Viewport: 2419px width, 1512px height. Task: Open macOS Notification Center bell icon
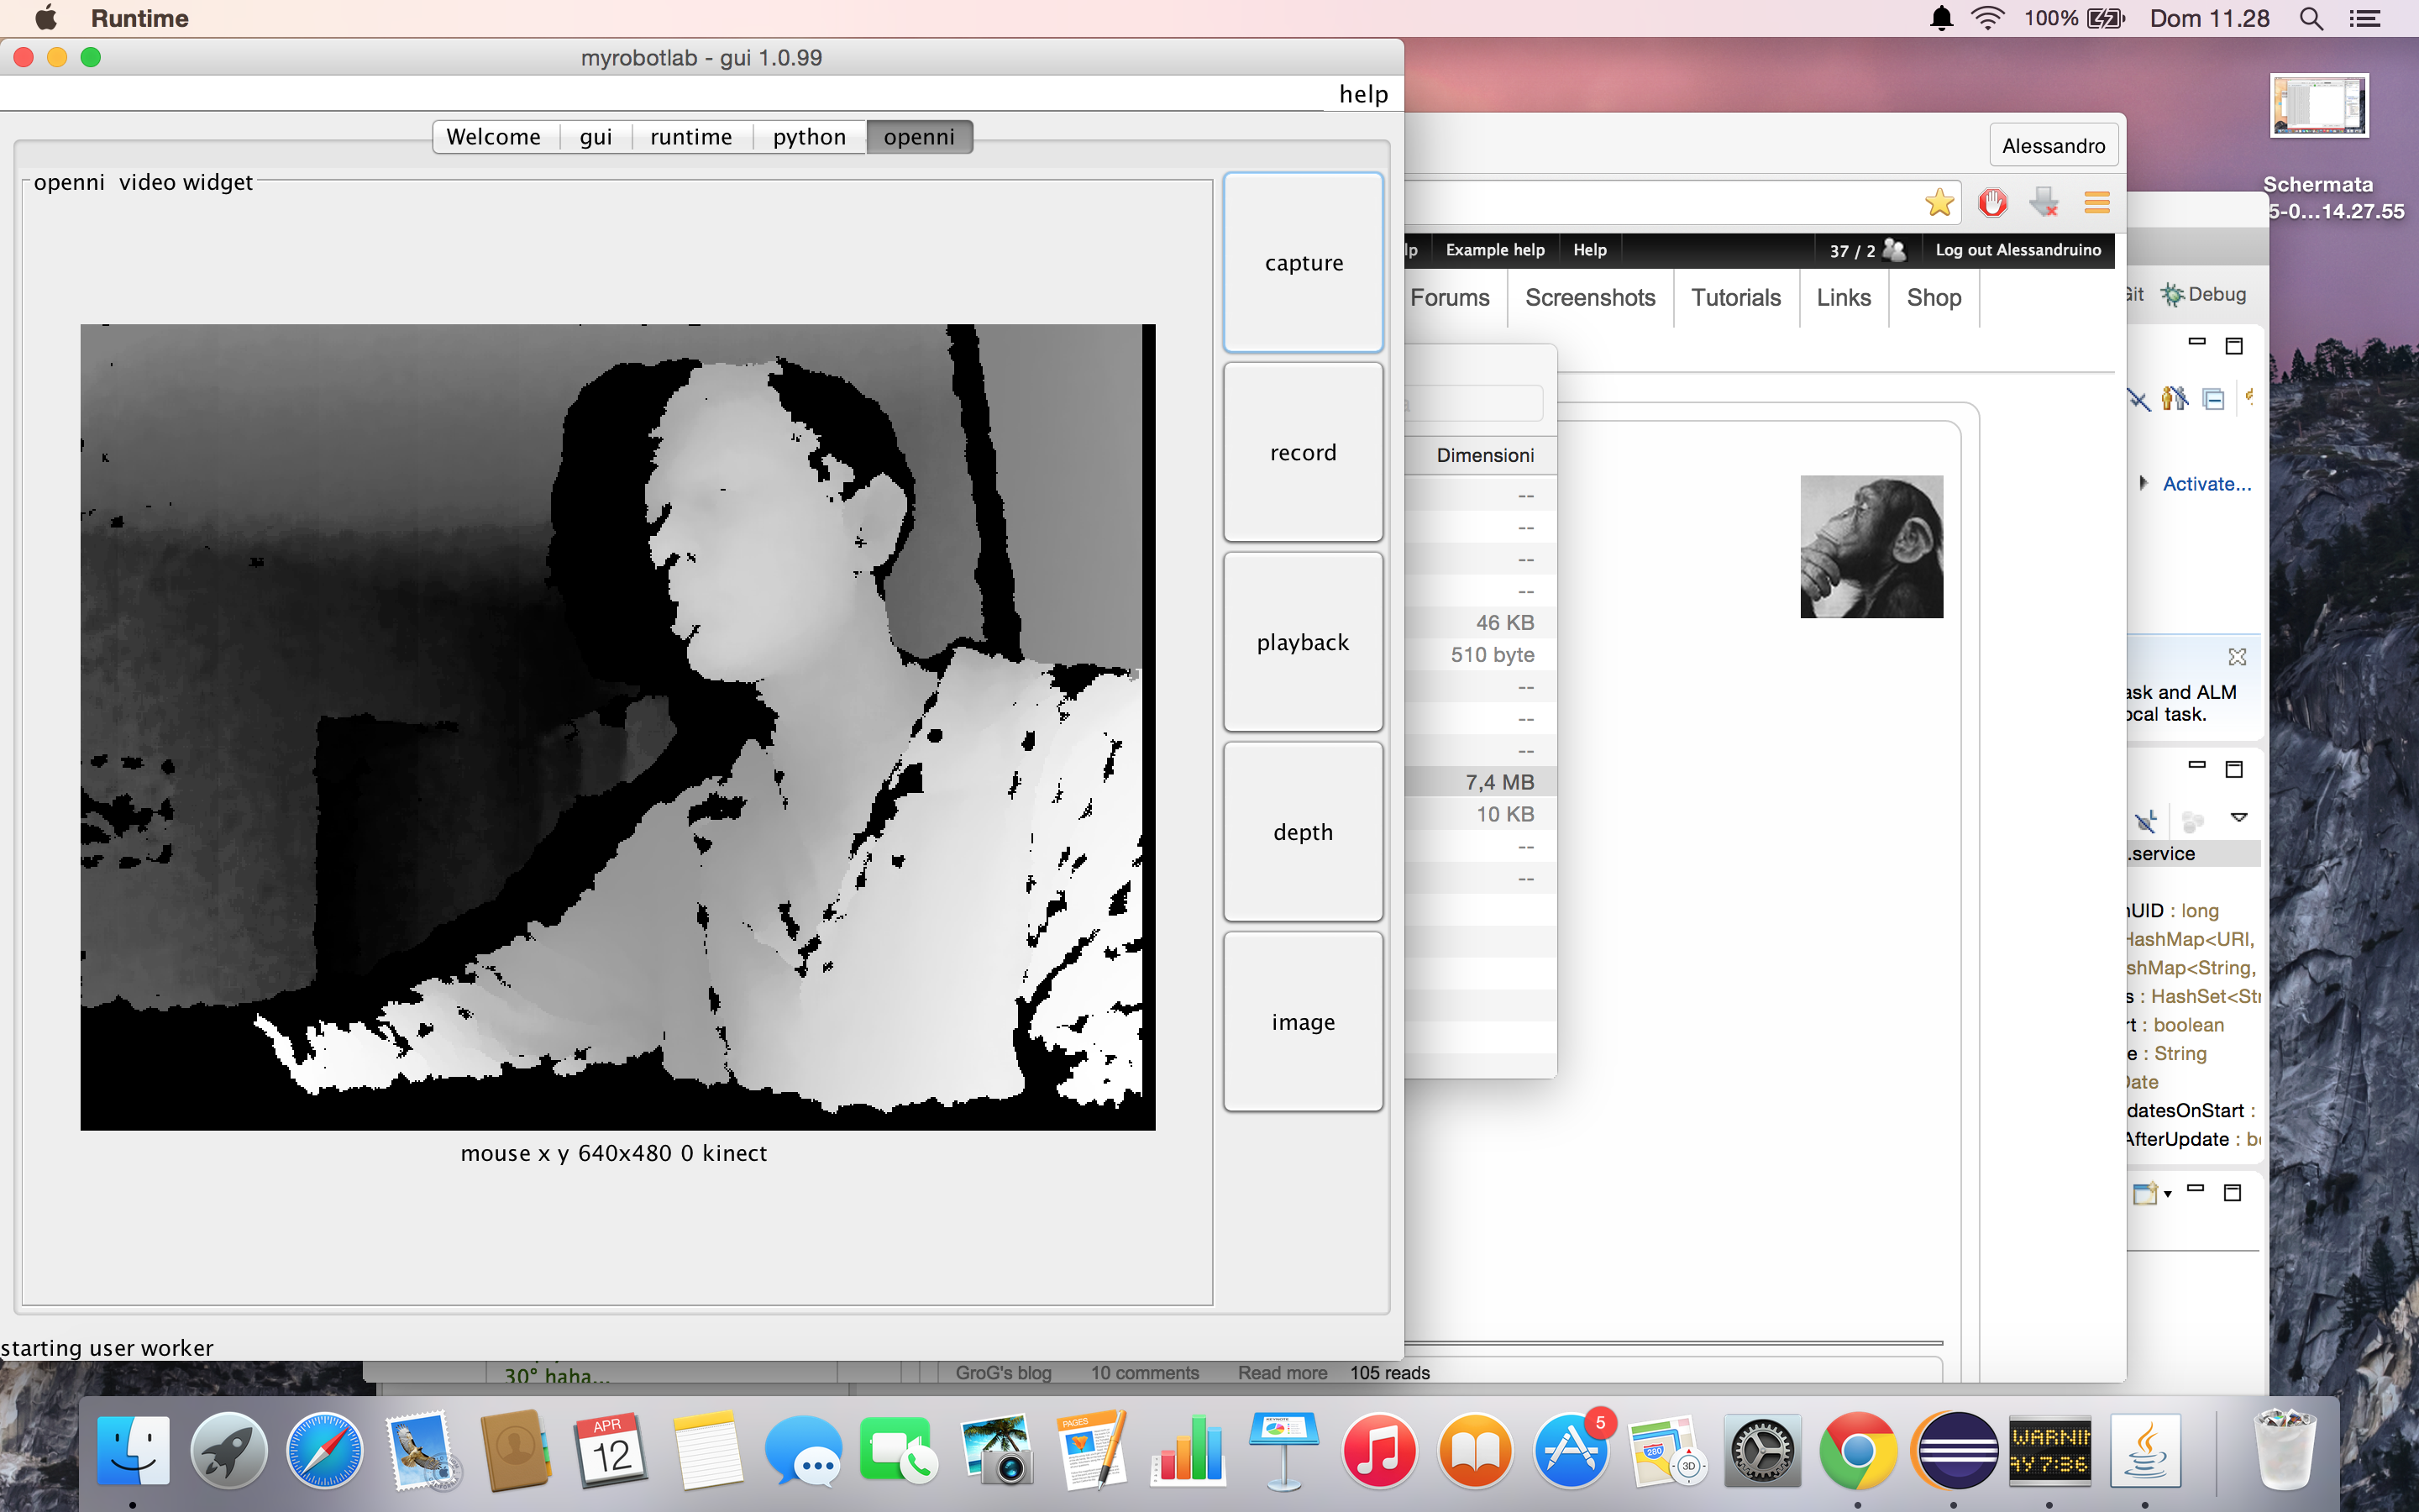(x=1941, y=18)
